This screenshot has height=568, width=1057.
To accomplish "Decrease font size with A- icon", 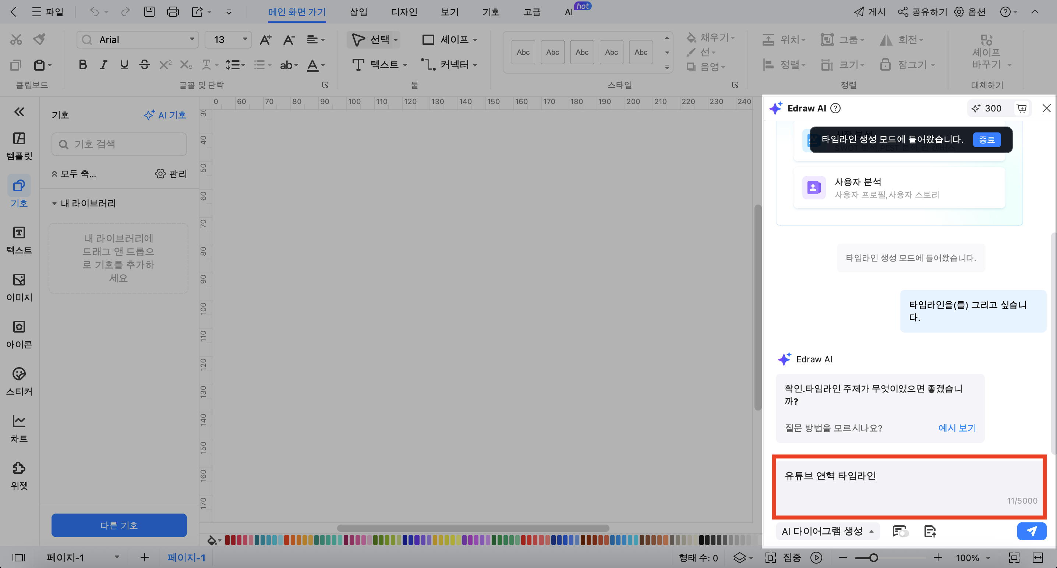I will pos(289,39).
